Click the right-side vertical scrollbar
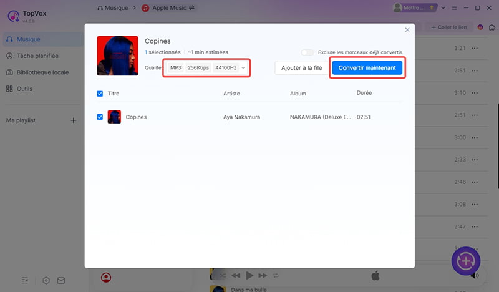 498,146
